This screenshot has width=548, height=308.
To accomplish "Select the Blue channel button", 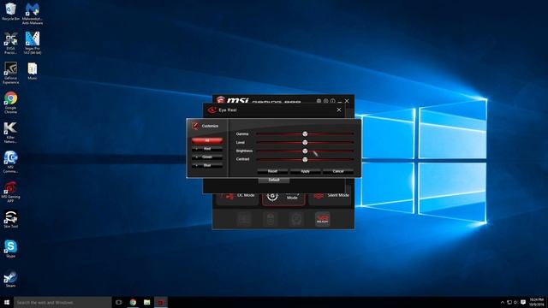I will pos(207,165).
